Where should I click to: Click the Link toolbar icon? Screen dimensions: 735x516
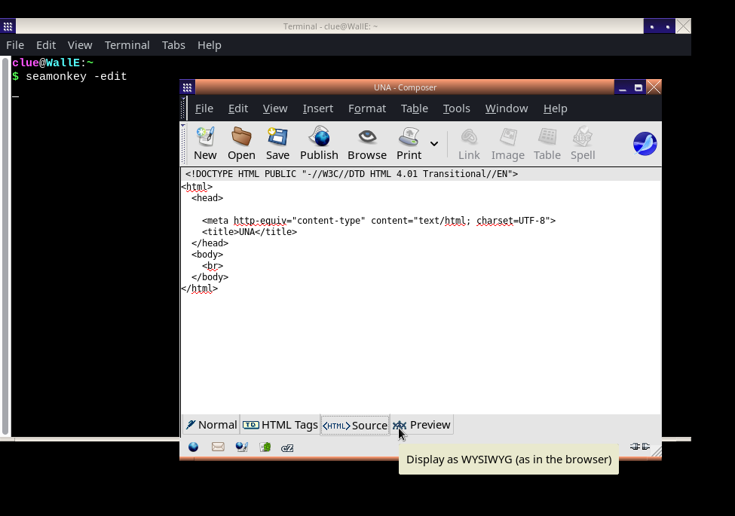click(x=469, y=143)
